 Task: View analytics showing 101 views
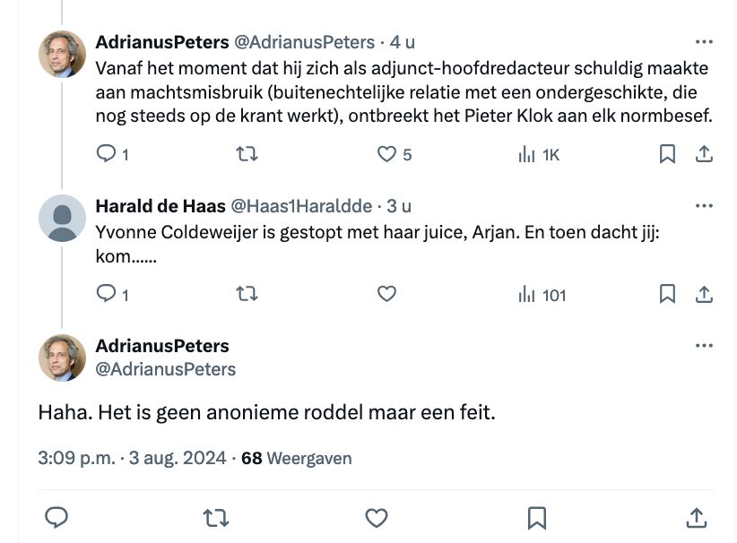[527, 293]
